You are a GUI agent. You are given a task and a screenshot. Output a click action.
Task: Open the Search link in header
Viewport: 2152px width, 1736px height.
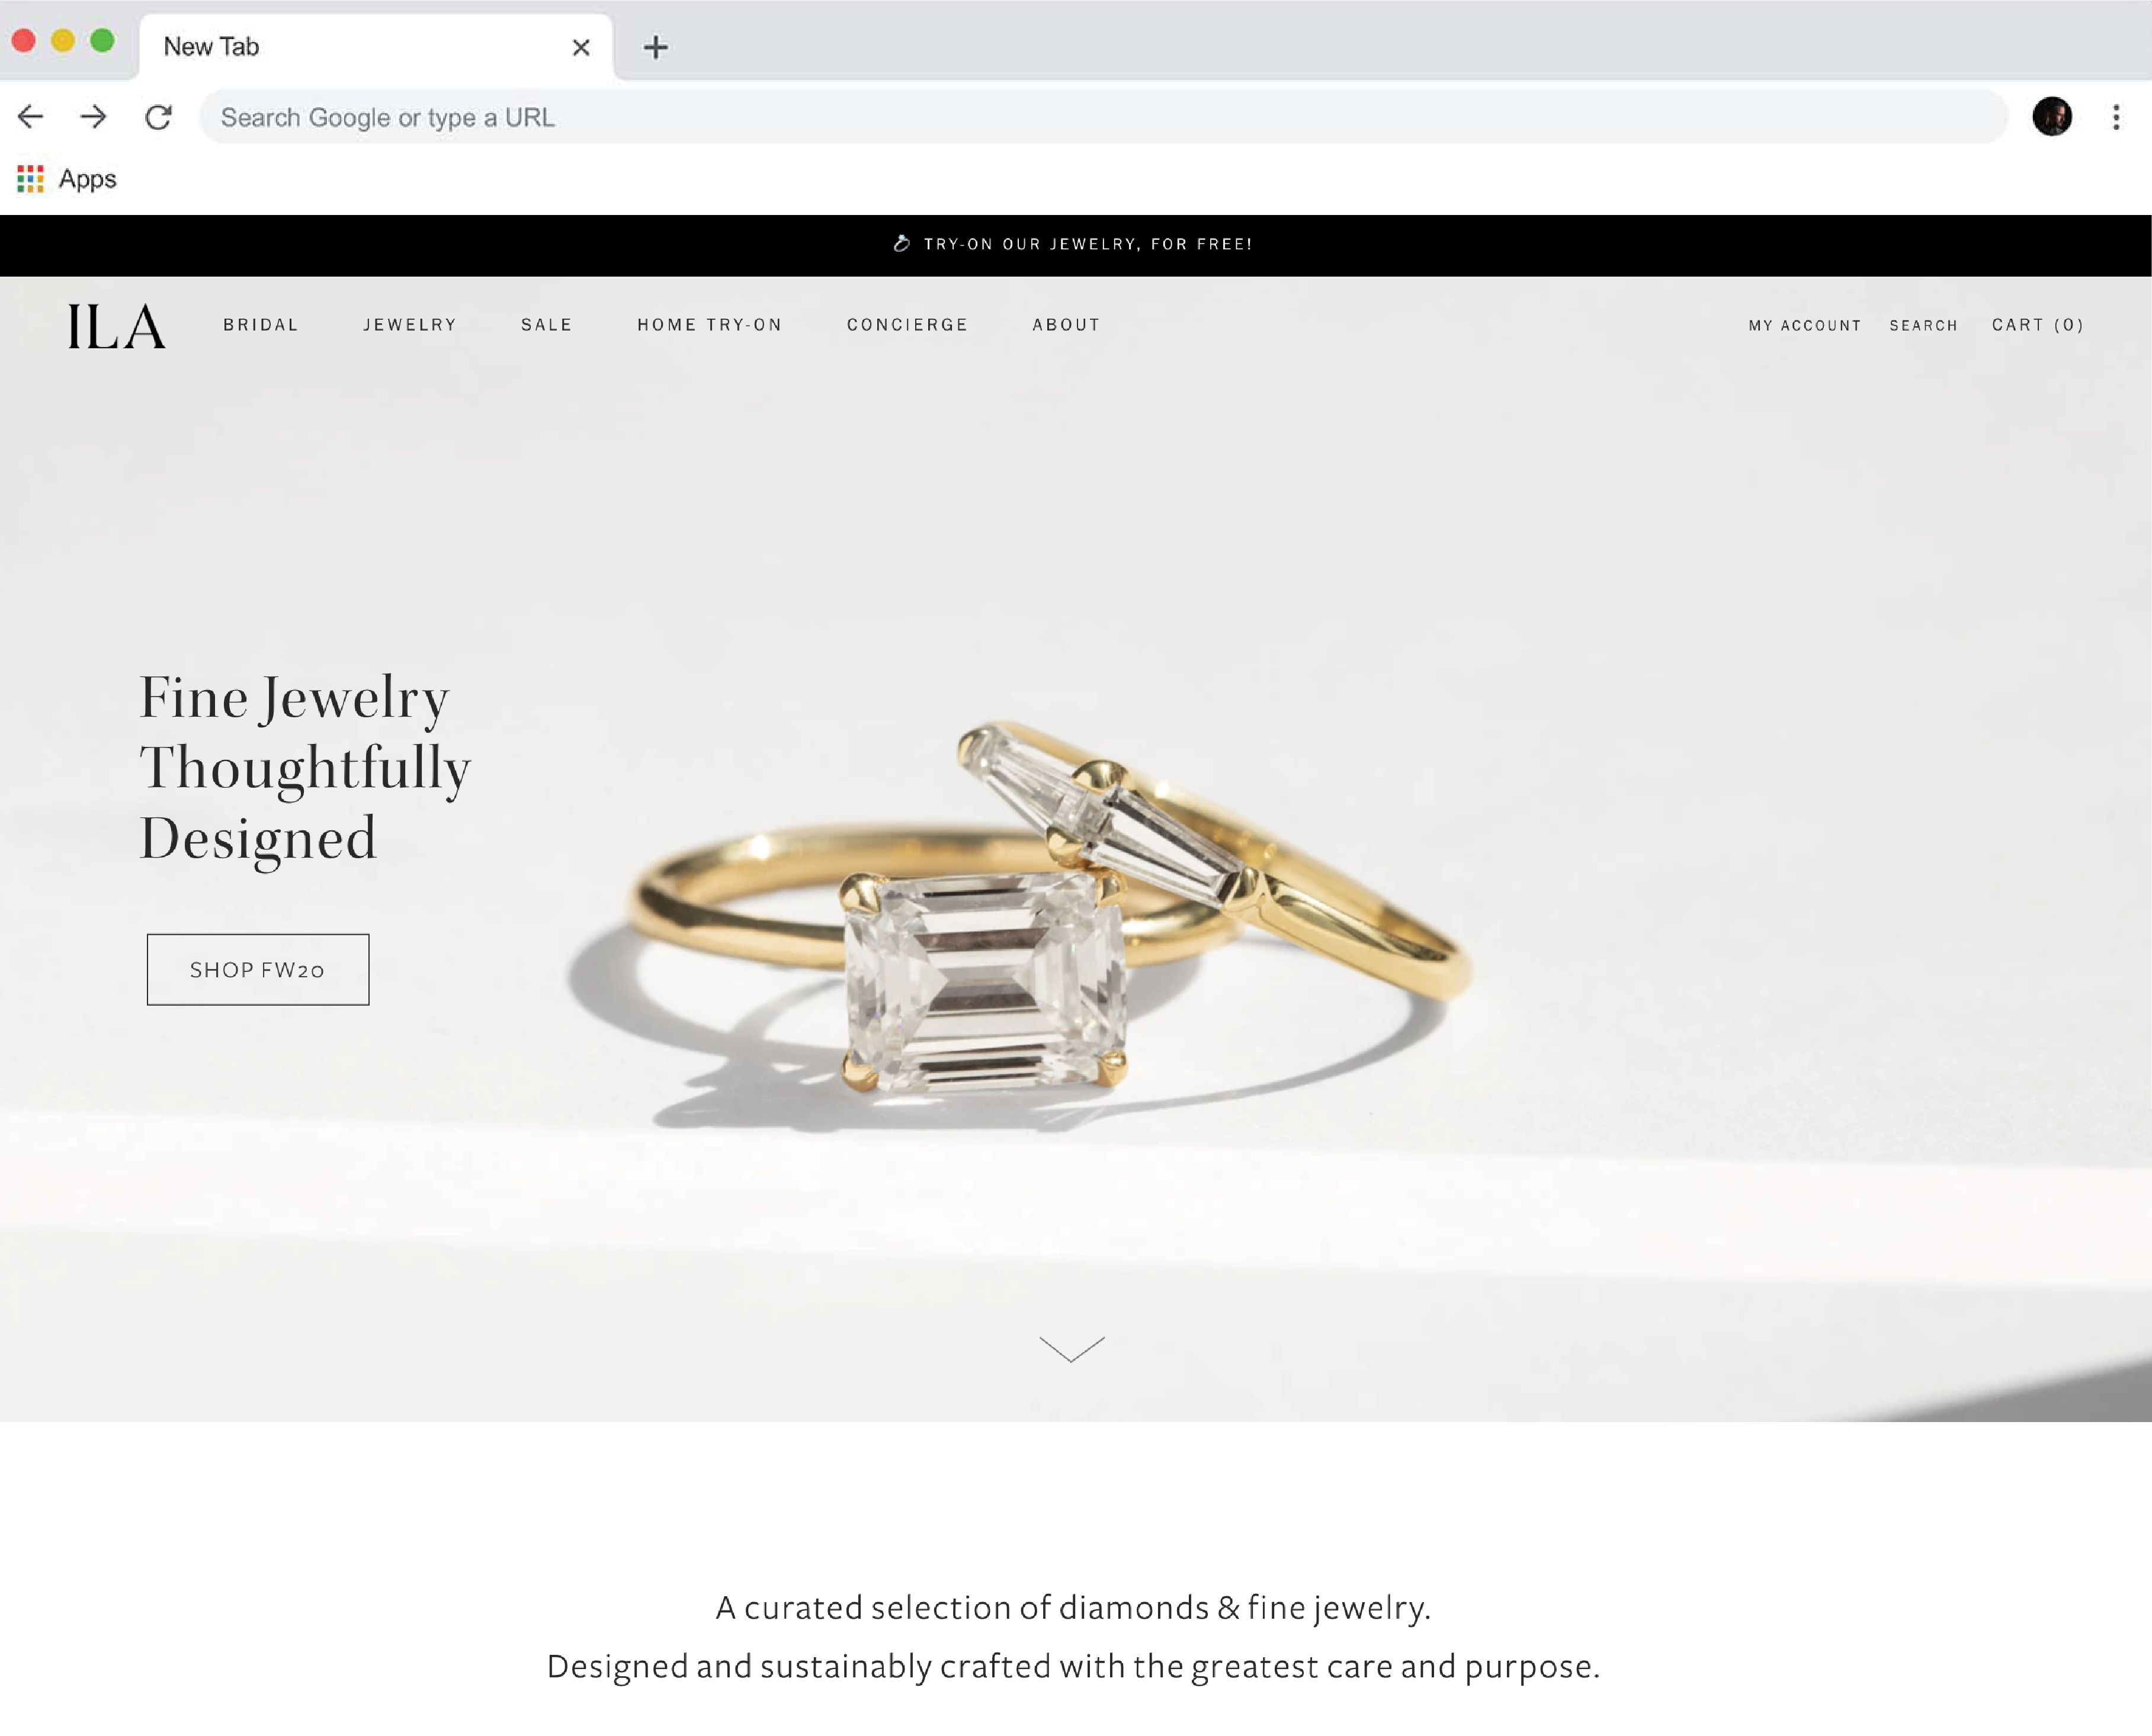point(1923,325)
